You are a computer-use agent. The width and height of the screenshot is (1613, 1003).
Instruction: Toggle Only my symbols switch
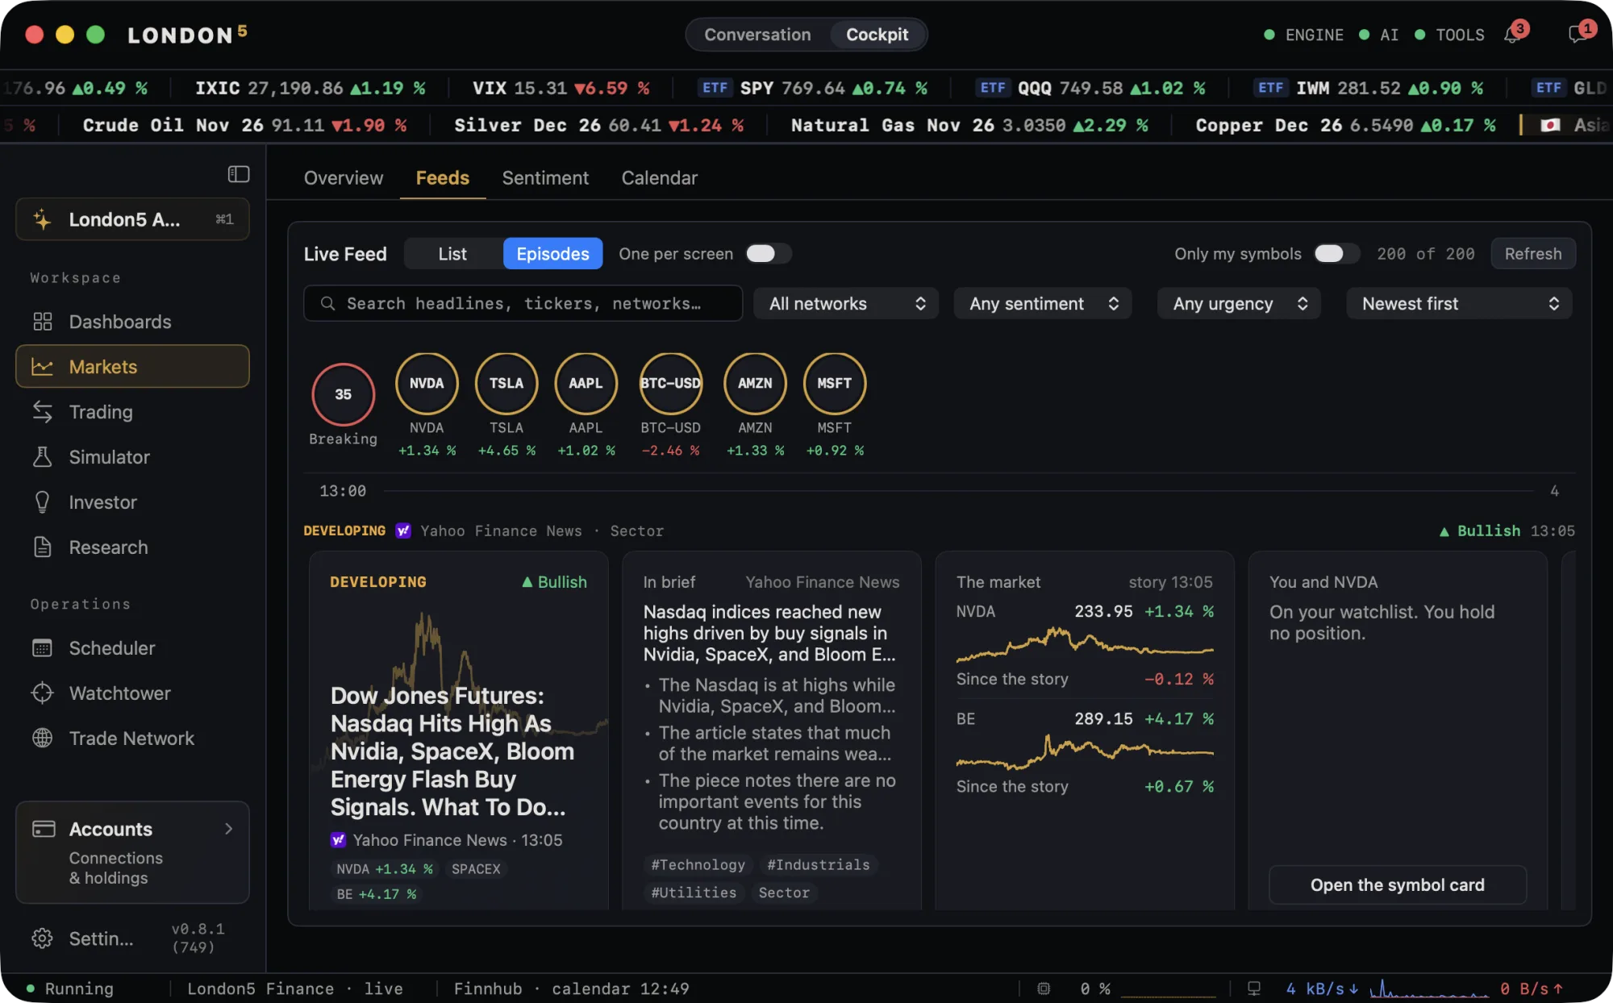[x=1336, y=254]
